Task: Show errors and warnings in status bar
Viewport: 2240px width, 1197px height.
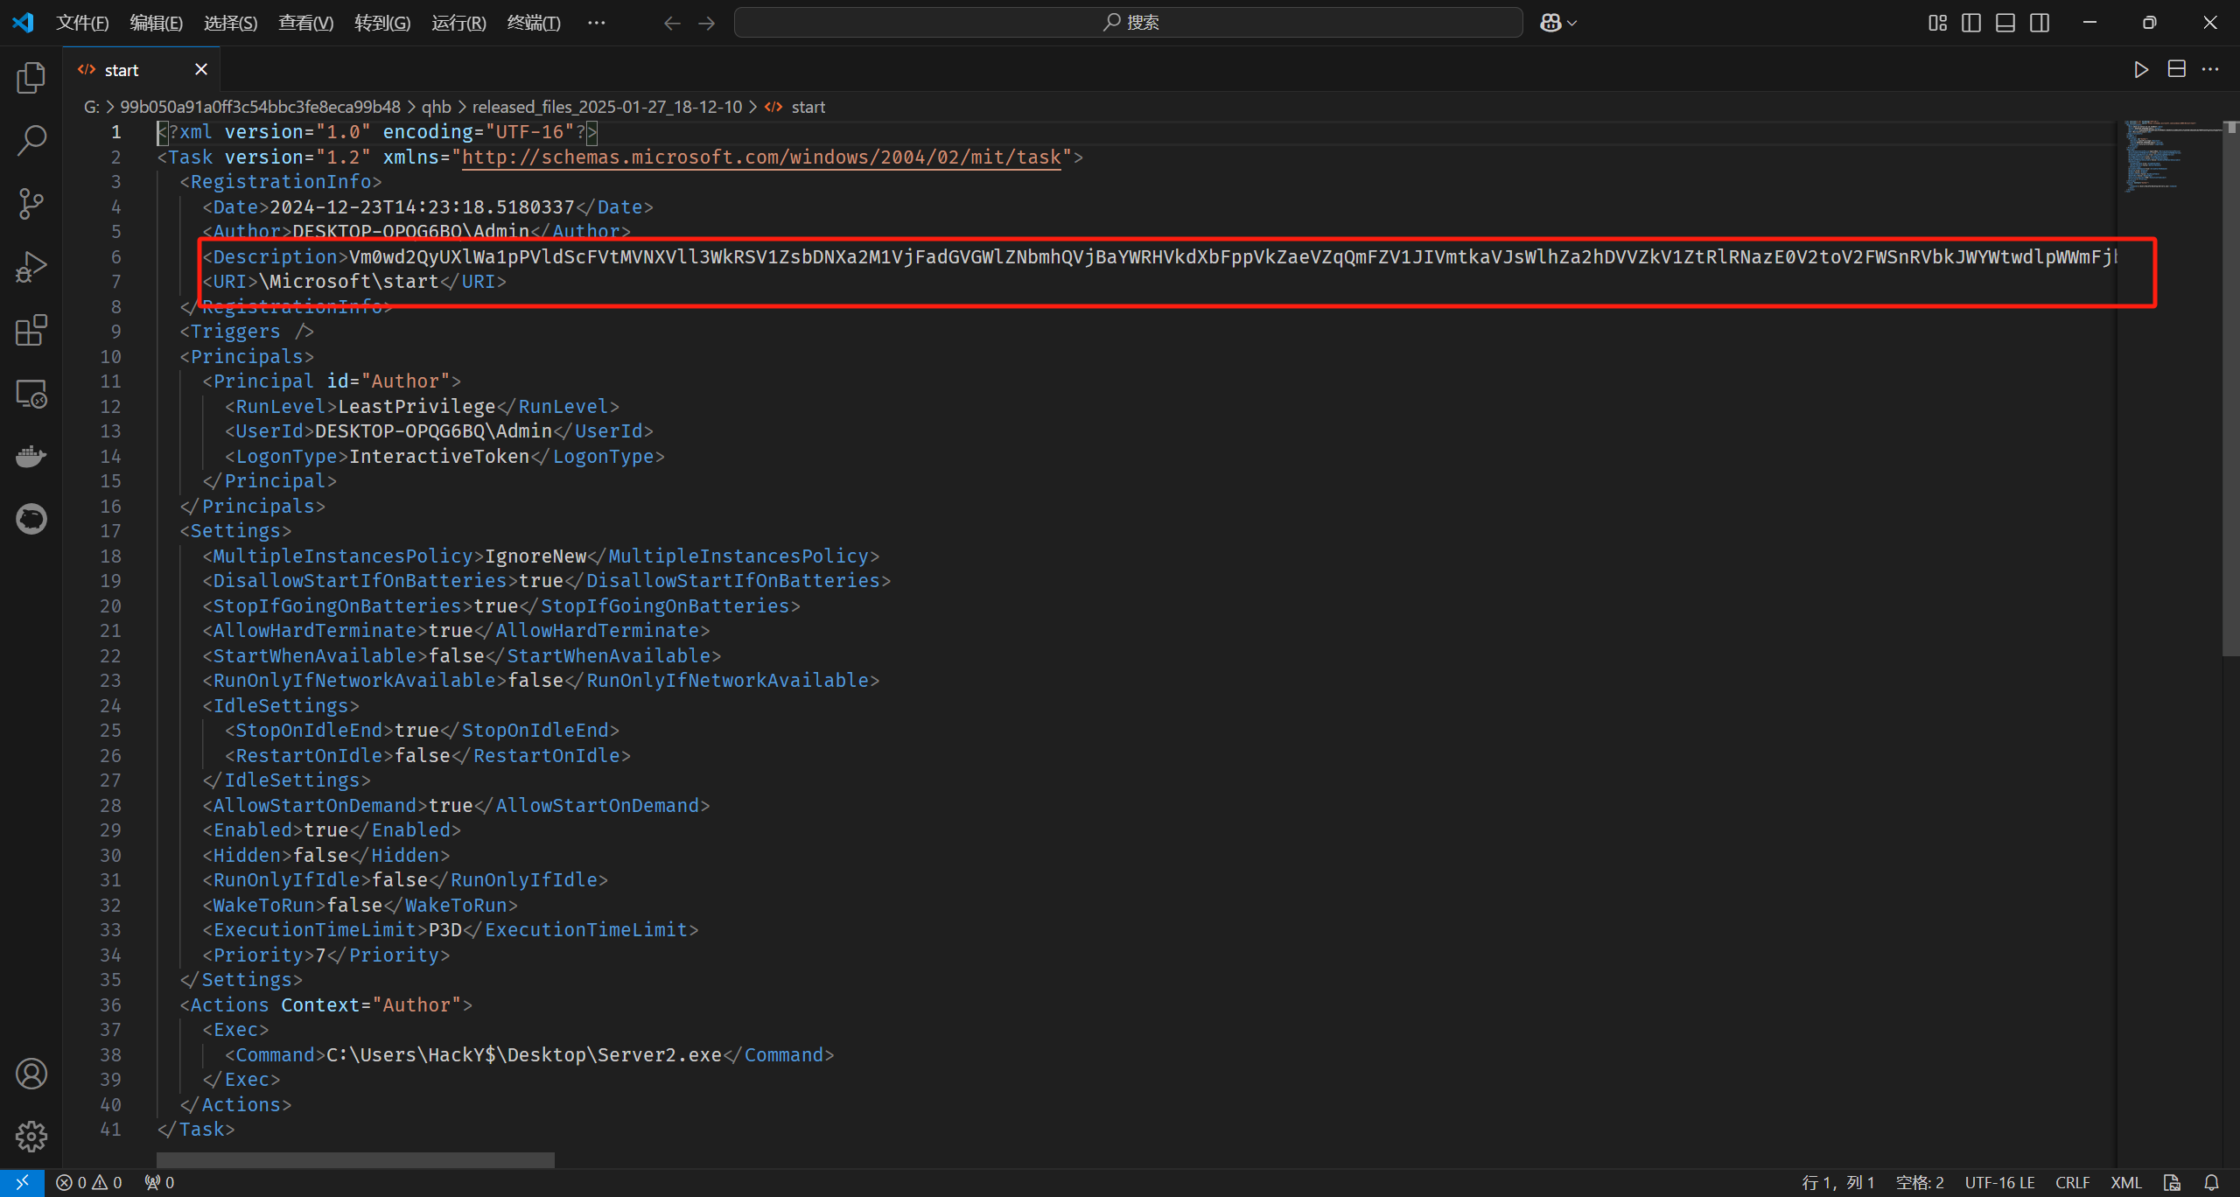Action: 89,1183
